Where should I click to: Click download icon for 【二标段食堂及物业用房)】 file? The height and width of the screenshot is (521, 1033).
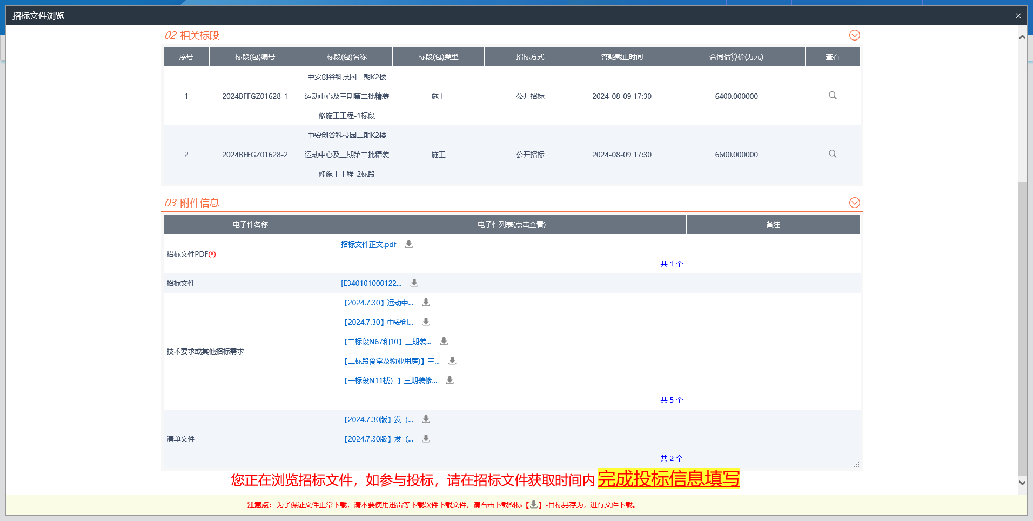452,361
